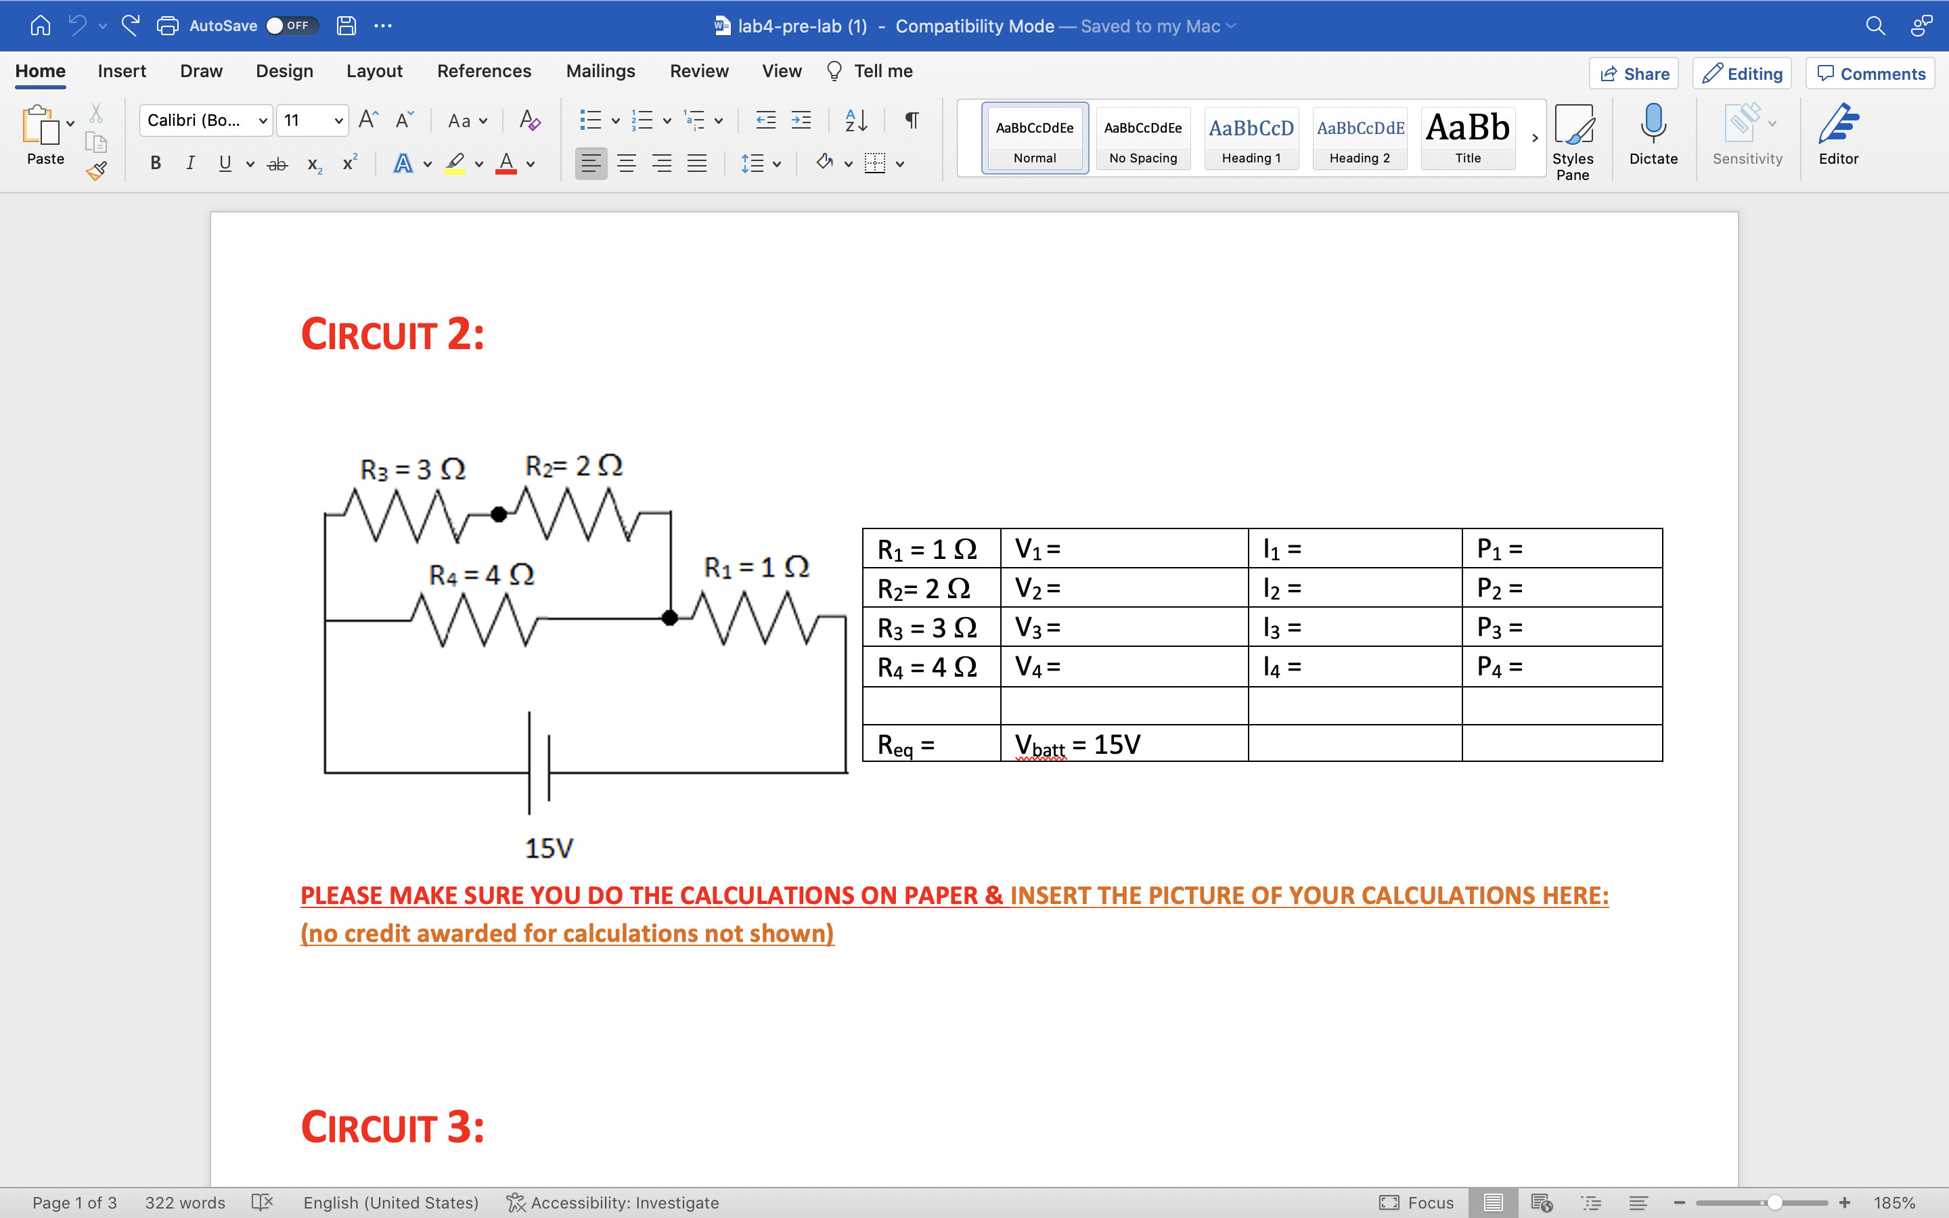Open the Borders dropdown arrow

pos(899,164)
